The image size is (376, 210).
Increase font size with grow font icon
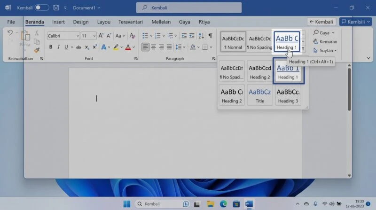[101, 36]
